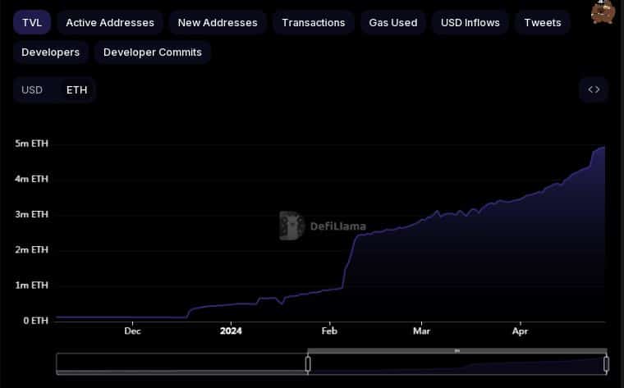Click the avatar icon in top corner
Screen dimensions: 624x388
[x=603, y=12]
